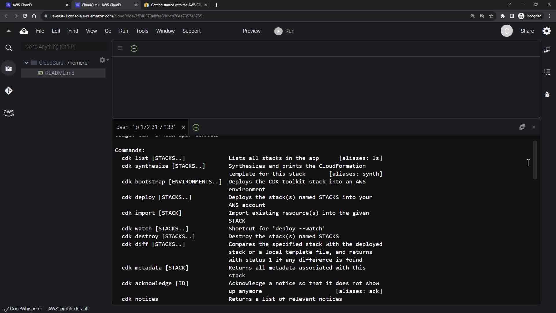Collapse the CloudGuru folder tree
The width and height of the screenshot is (556, 313).
[26, 63]
